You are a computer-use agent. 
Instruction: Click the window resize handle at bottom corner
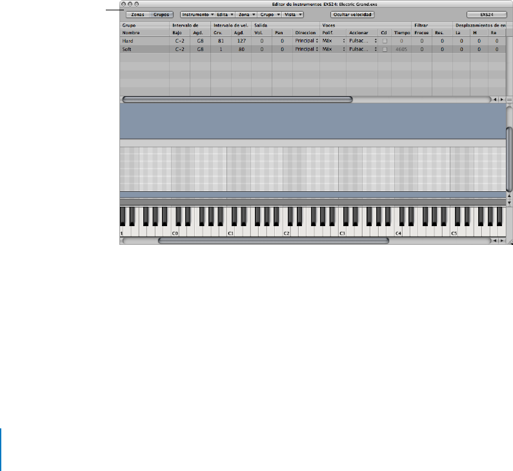click(x=510, y=242)
